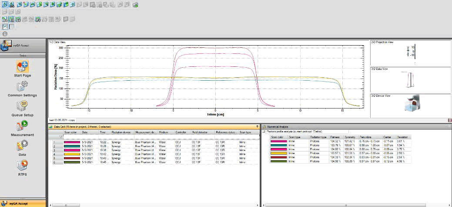This screenshot has height=207, width=452.
Task: Sort the grid by the Date column header
Action: point(85,132)
